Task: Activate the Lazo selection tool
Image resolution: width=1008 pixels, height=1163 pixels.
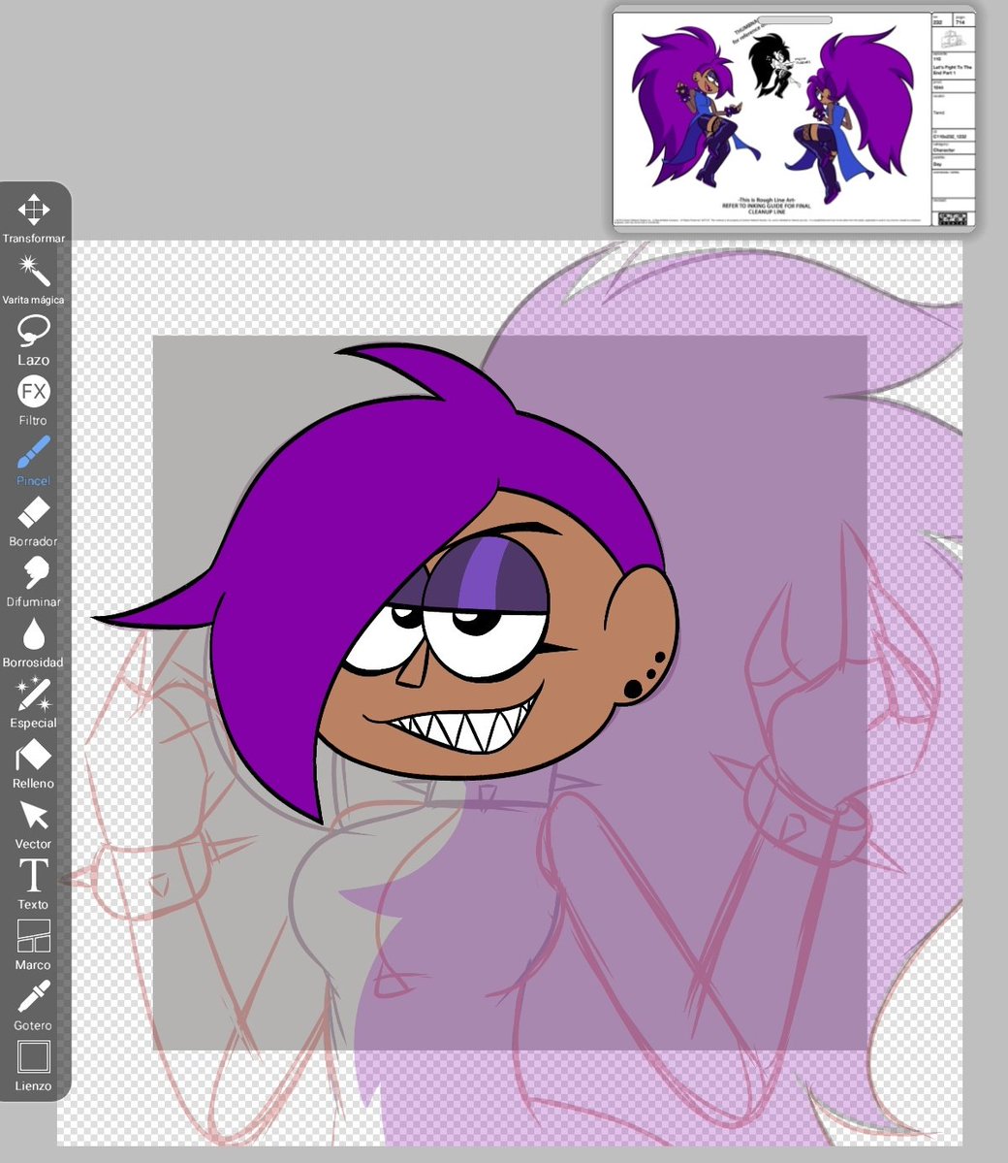Action: point(33,340)
